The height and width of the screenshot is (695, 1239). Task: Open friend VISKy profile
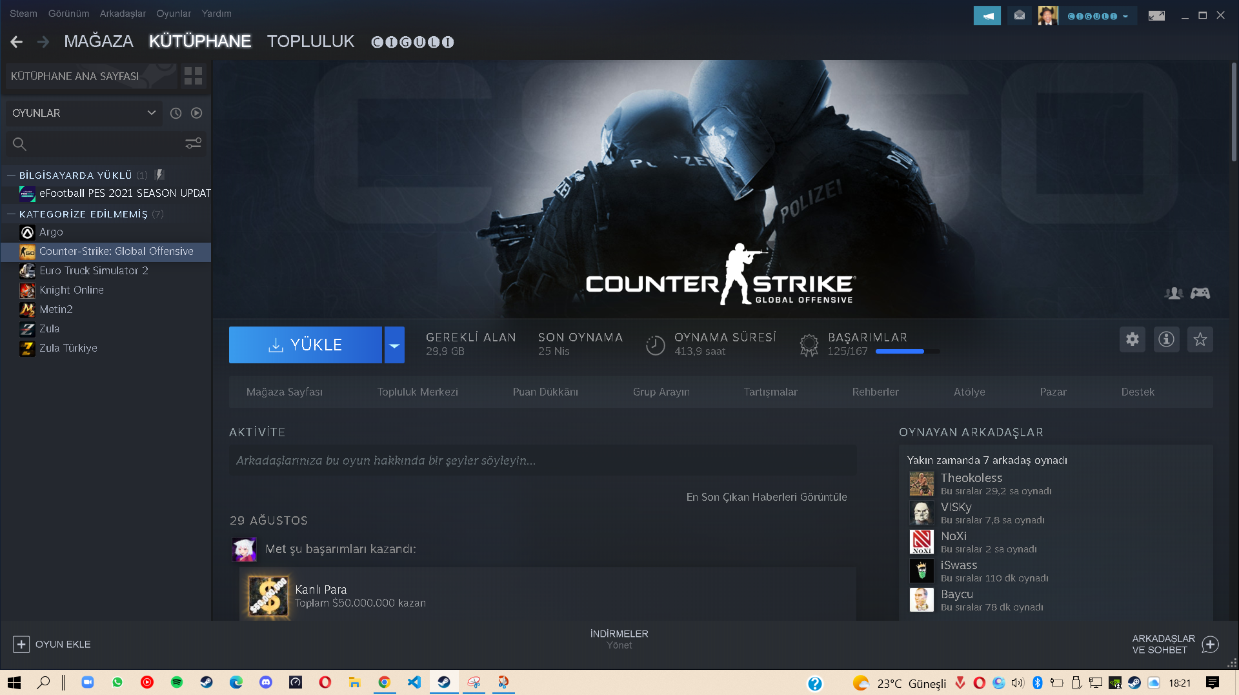pos(956,507)
